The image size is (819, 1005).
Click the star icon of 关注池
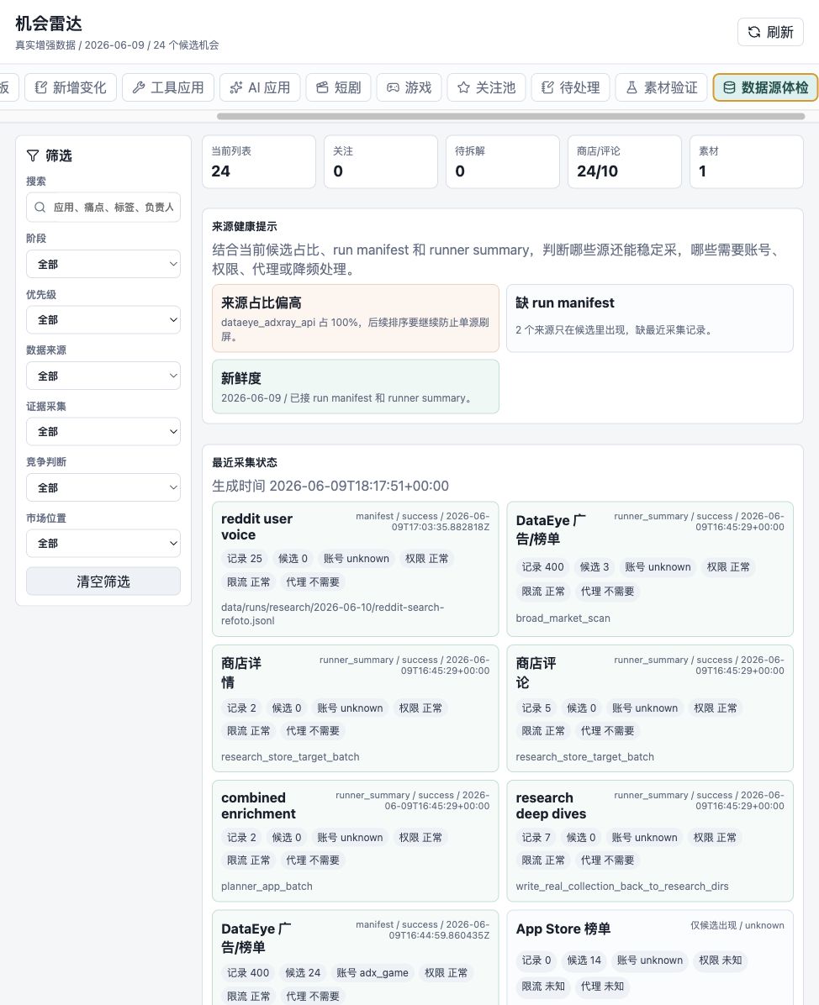463,87
